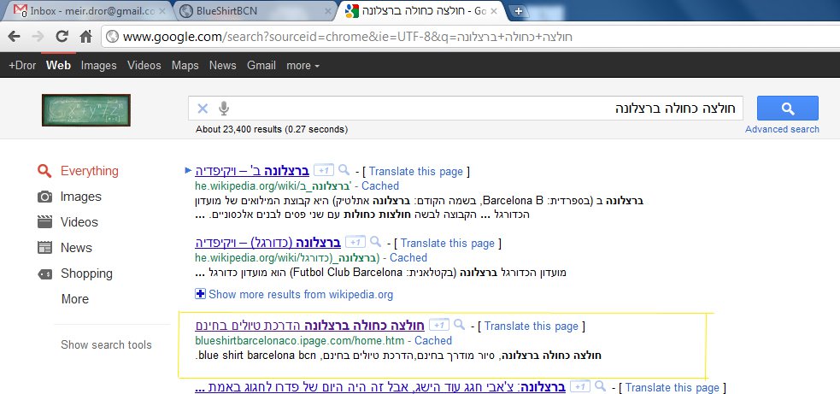Click +1 button for blueshirtbarcelona result

click(438, 325)
